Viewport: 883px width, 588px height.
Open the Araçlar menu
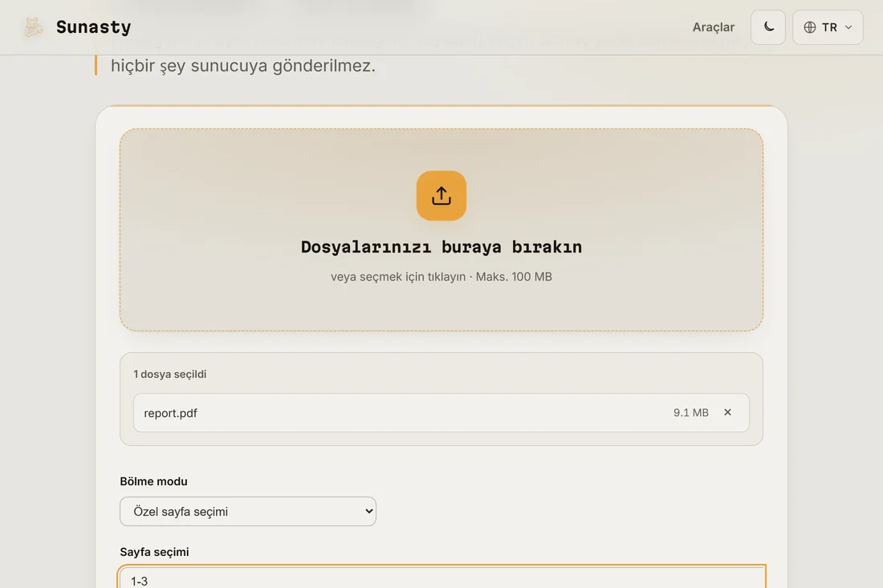tap(713, 27)
